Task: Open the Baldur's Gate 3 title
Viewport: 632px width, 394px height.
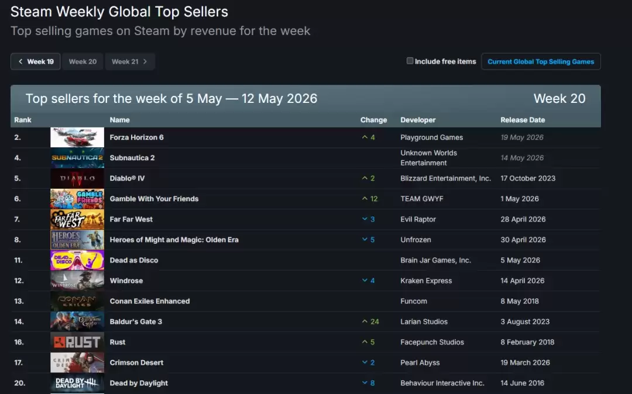Action: click(136, 322)
